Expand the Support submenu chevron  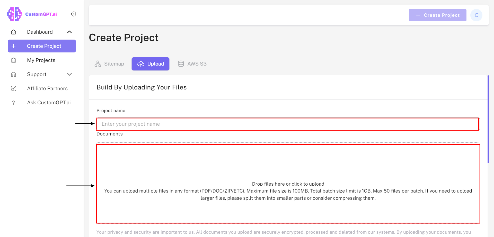click(x=69, y=74)
